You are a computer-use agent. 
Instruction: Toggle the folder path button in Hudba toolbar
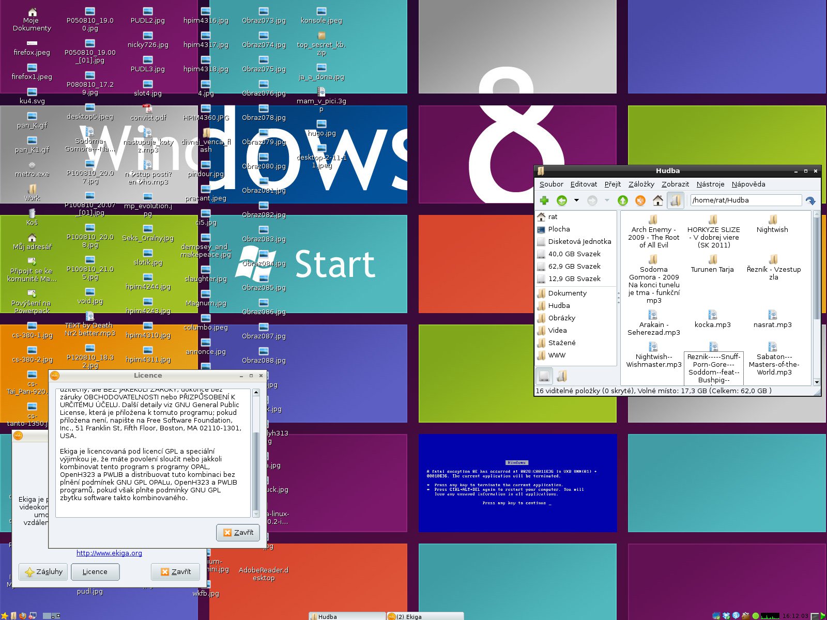point(676,200)
